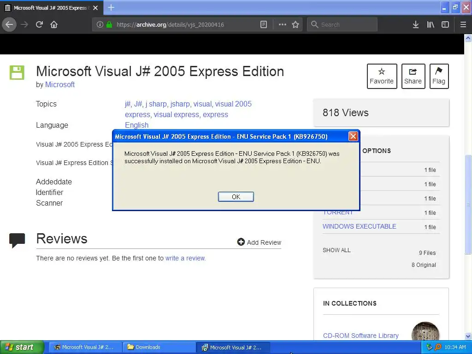Click the CD-ROM Software Library thumbnail
The width and height of the screenshot is (472, 354).
[x=425, y=331]
